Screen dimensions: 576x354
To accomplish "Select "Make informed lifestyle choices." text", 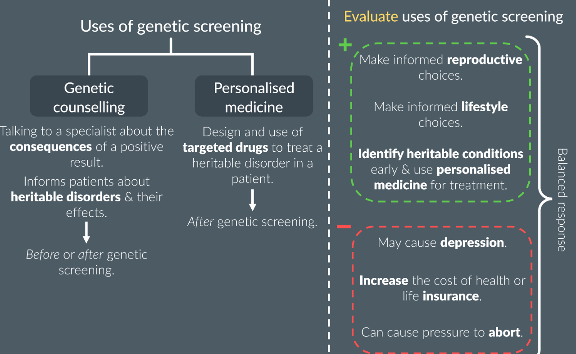I will 440,114.
